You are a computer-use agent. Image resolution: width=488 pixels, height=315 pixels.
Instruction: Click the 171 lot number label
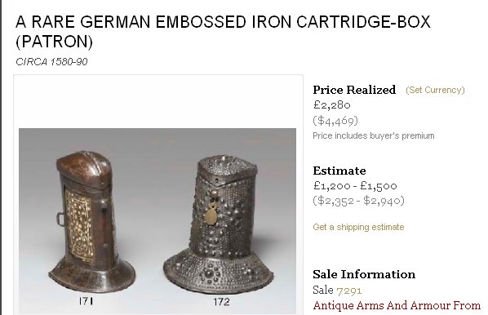coord(86,301)
